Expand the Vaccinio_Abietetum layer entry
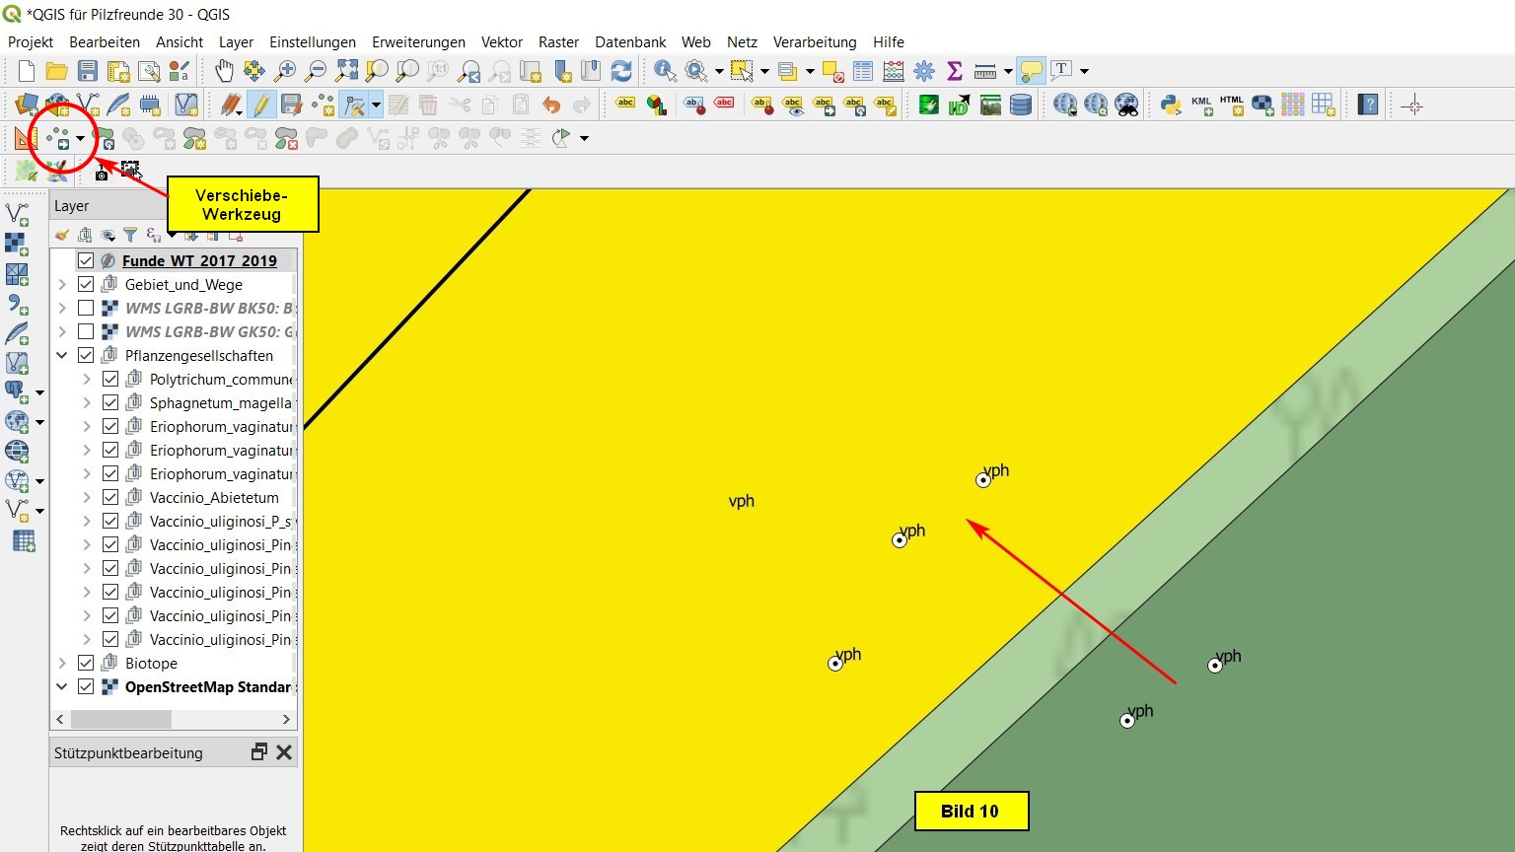 pos(87,497)
